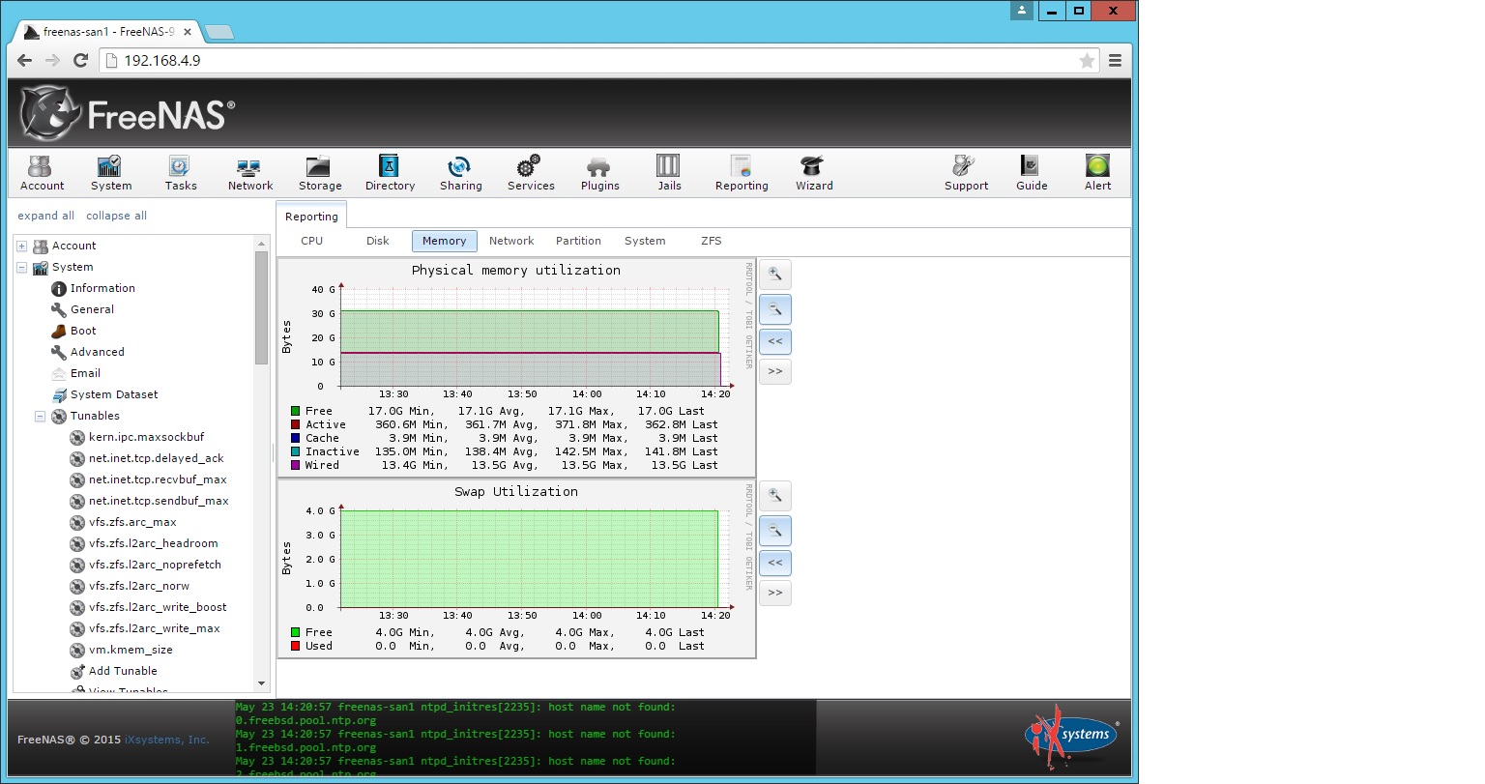Image resolution: width=1485 pixels, height=784 pixels.
Task: Open the iXsystems, Inc. footer link
Action: click(x=166, y=740)
